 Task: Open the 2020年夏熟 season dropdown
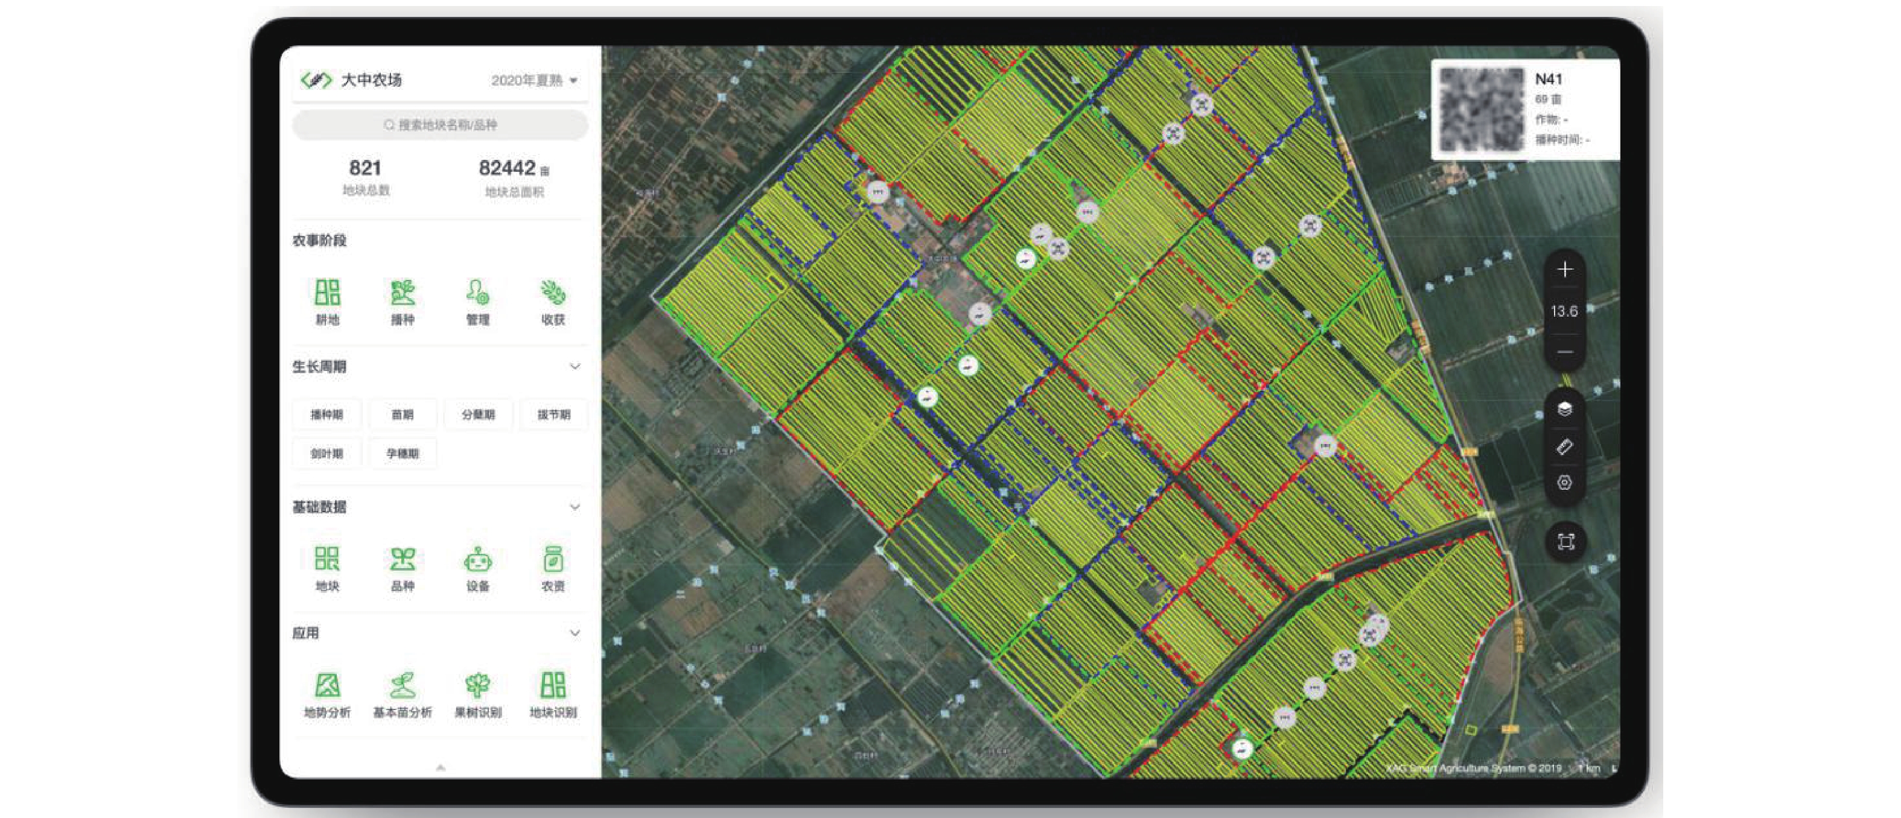(534, 80)
